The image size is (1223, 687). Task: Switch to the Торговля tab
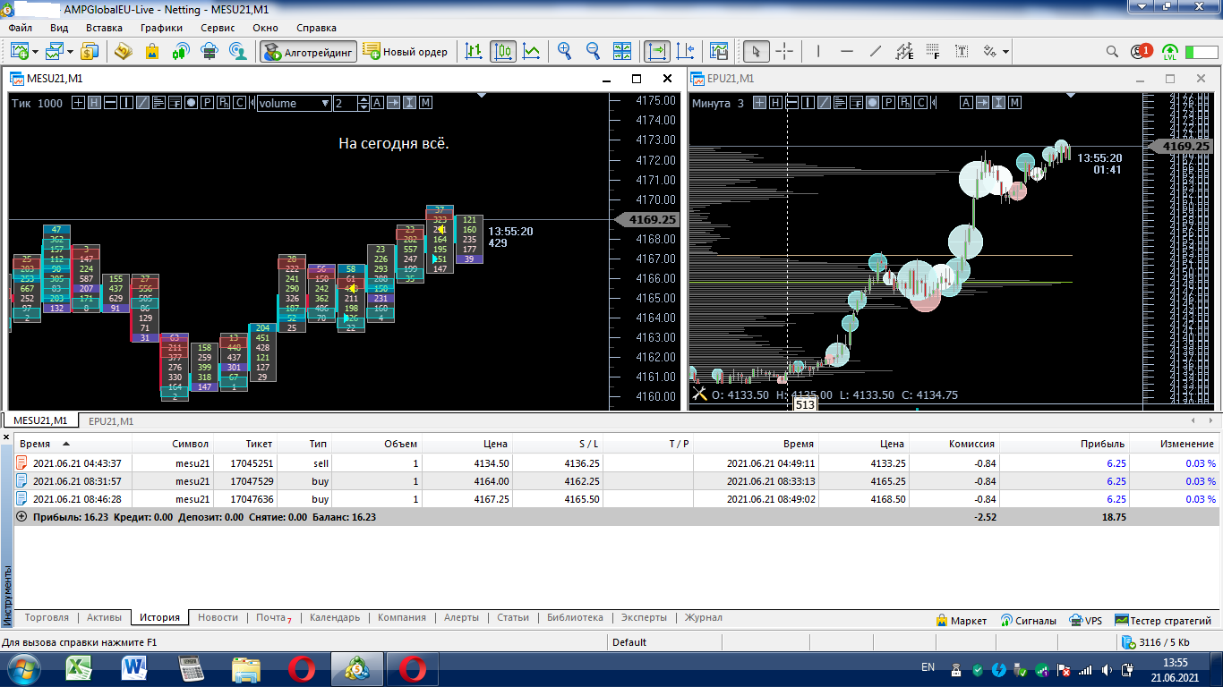tap(47, 617)
